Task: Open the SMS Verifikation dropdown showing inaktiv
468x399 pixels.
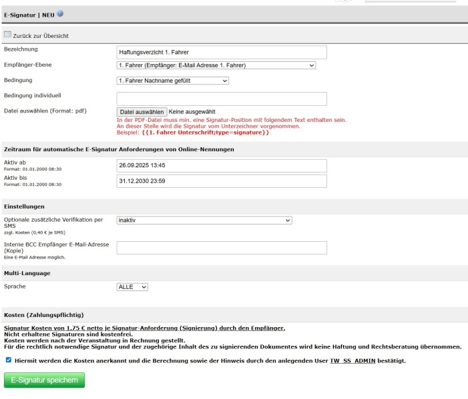Action: (x=204, y=220)
